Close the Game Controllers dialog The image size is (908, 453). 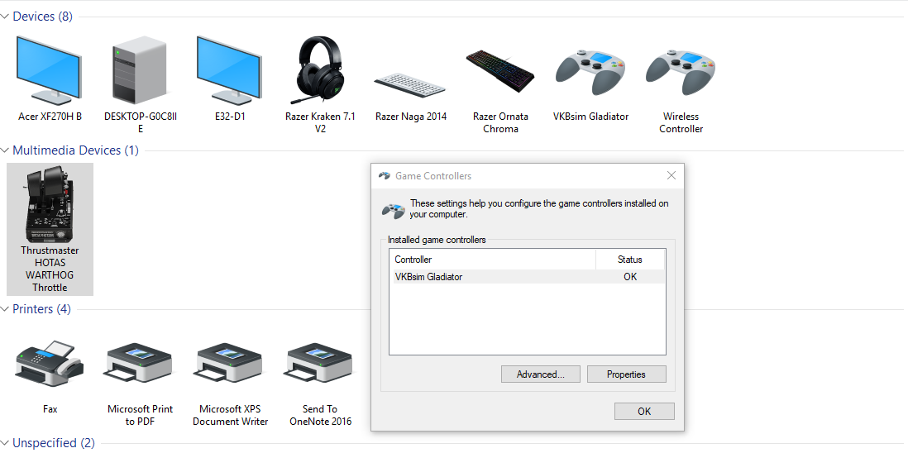pos(671,176)
